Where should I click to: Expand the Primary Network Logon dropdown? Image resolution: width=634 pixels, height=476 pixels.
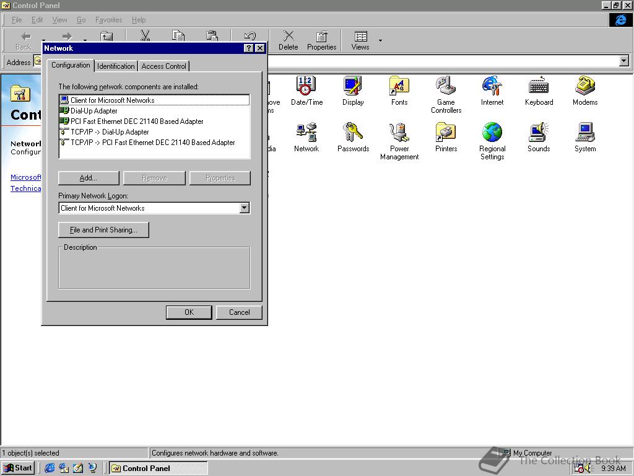244,208
